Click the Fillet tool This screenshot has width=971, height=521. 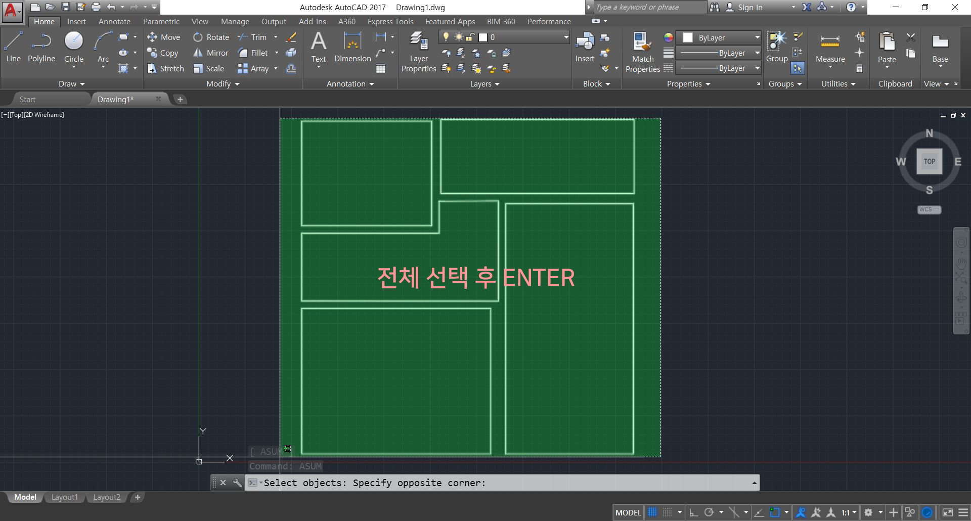click(x=253, y=53)
